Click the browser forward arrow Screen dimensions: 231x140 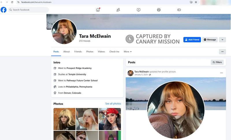(x=7, y=2)
